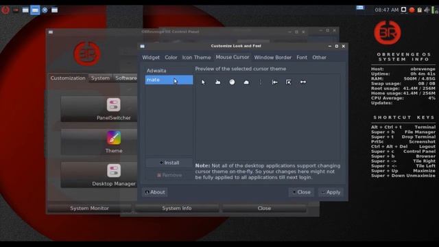439x247 pixels.
Task: Select the left-side edge cursor preview
Action: pyautogui.click(x=274, y=82)
